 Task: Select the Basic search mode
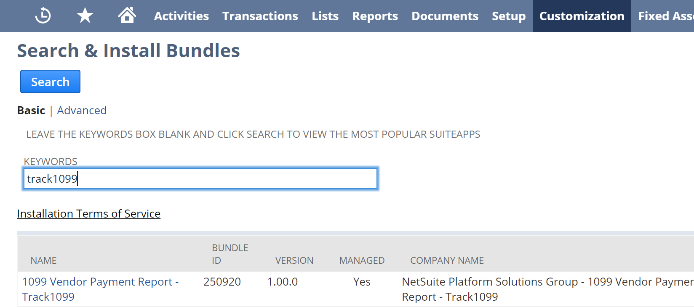coord(31,110)
